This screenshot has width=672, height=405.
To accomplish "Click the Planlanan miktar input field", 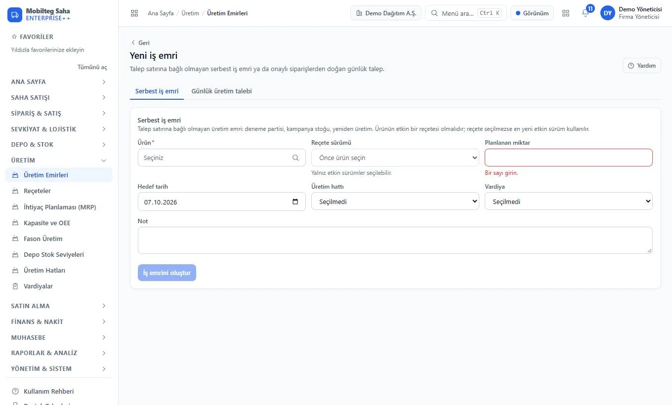I will (569, 158).
